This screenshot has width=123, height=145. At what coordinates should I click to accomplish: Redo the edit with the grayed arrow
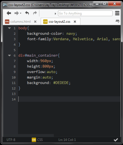point(35,13)
